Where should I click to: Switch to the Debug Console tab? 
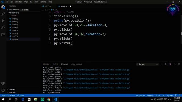point(76,64)
